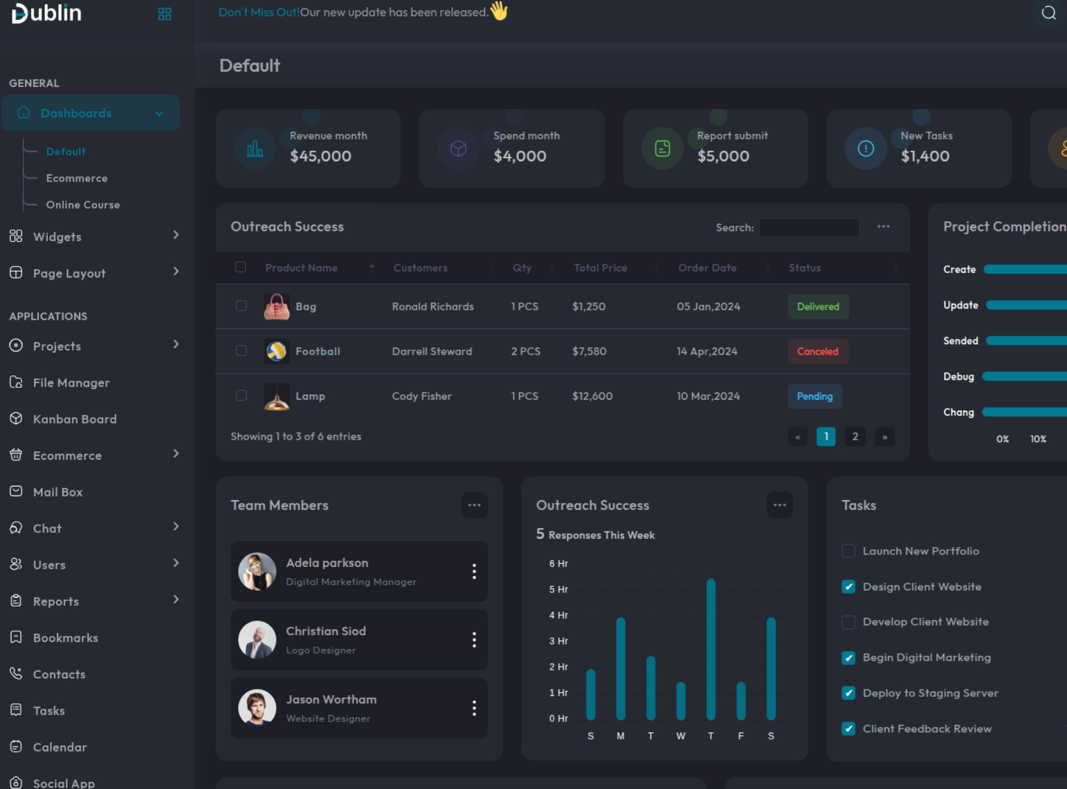Open options on Outreach Success chart card
Viewport: 1067px width, 789px height.
click(779, 505)
